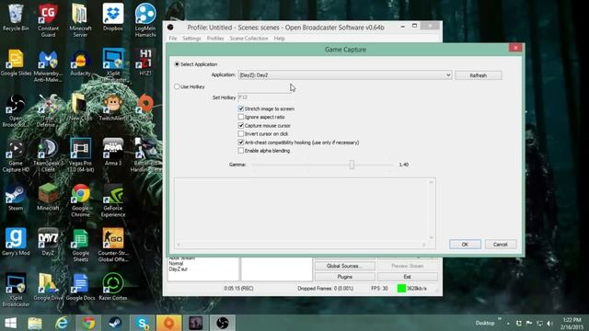Screen dimensions: 589x331
Task: Open the Windows Start button
Action: pos(10,323)
